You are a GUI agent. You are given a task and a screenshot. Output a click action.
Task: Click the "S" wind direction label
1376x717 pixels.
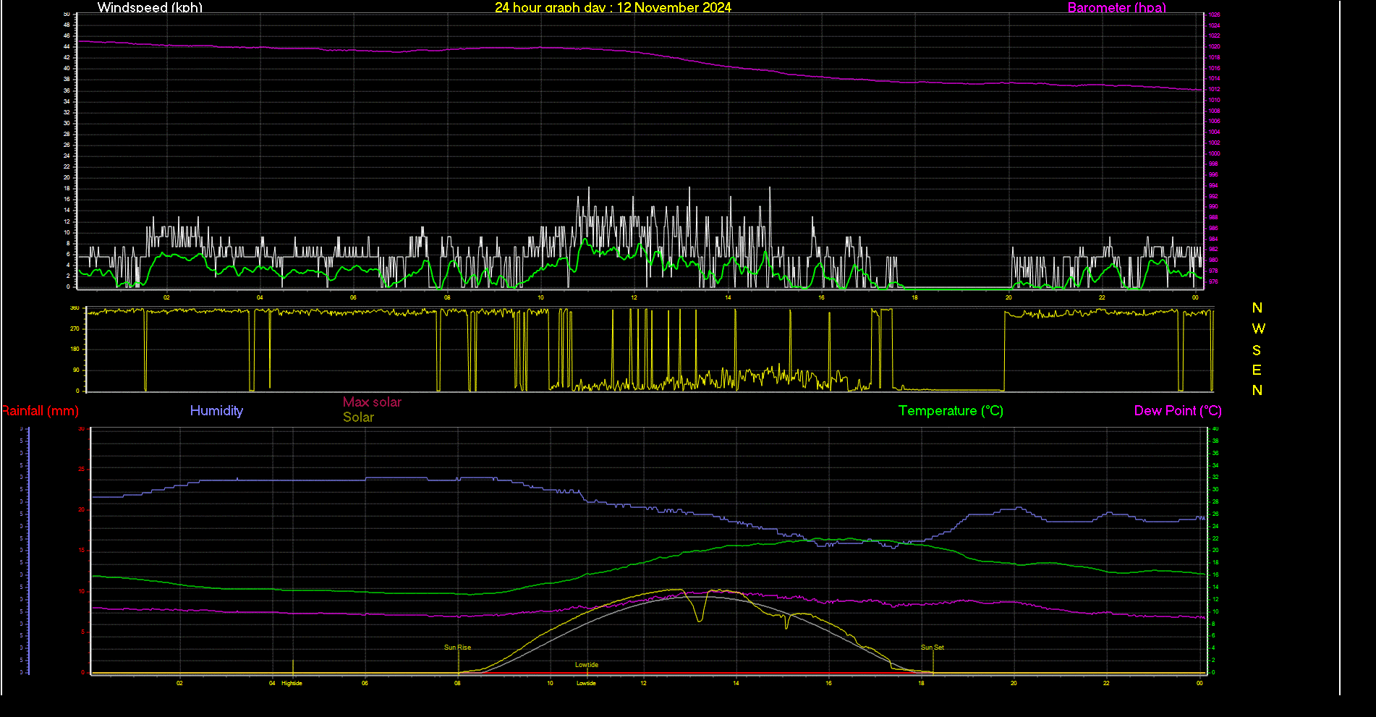1257,350
